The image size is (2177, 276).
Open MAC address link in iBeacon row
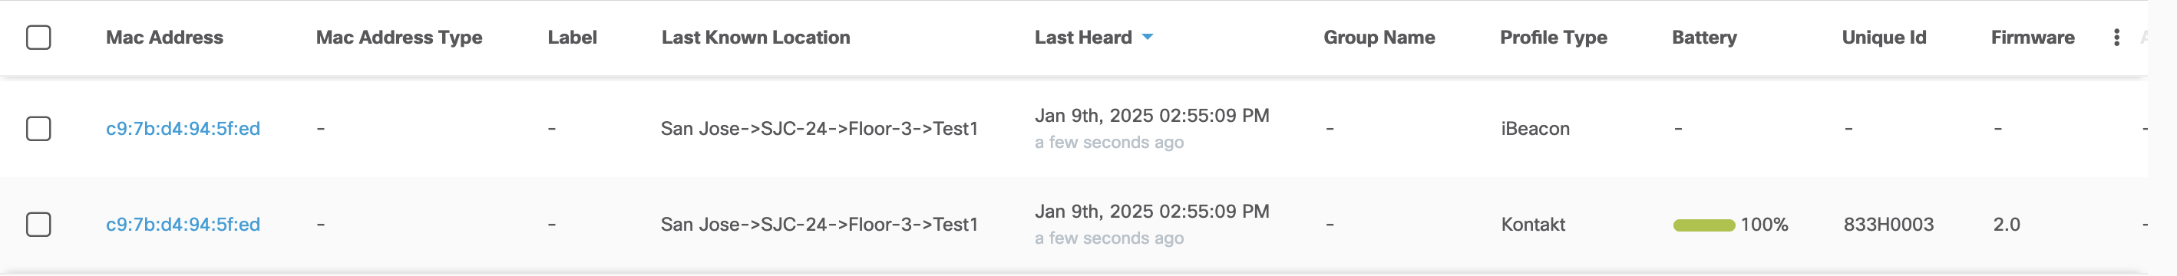coord(183,128)
